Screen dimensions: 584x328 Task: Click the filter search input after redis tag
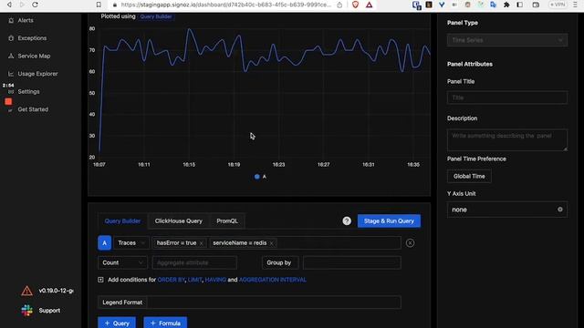click(339, 243)
